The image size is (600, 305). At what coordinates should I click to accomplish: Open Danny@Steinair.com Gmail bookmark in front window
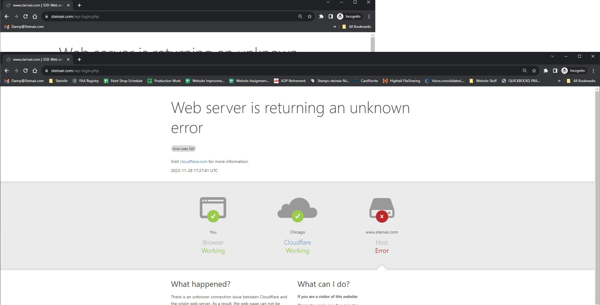(24, 81)
